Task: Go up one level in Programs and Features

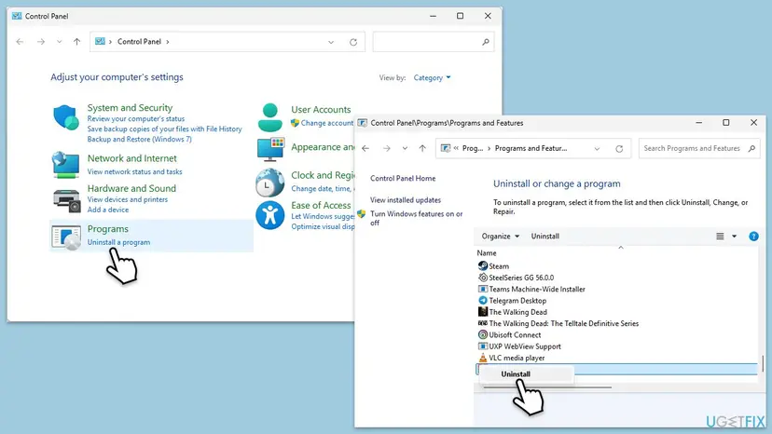Action: (422, 148)
